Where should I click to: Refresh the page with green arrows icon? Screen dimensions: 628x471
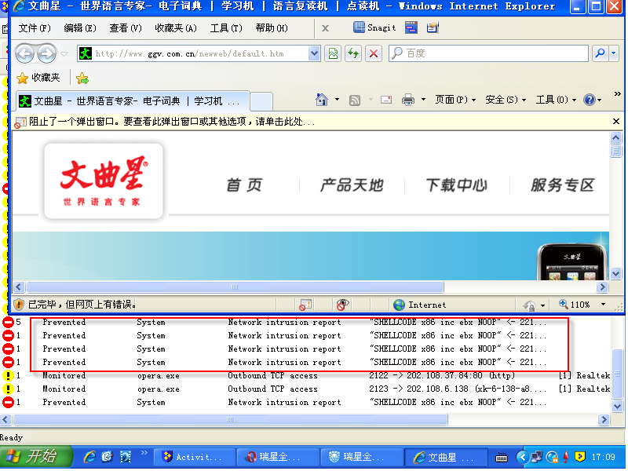point(353,53)
